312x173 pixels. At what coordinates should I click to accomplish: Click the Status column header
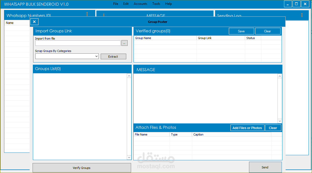coord(253,38)
